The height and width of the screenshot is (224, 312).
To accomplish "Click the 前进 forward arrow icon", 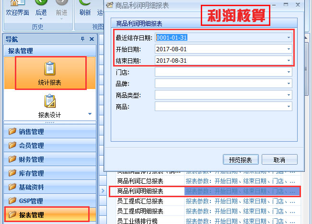I will point(62,4).
